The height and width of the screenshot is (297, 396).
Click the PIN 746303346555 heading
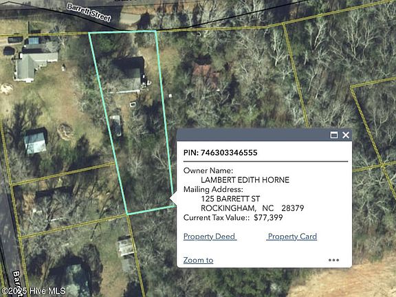(221, 153)
